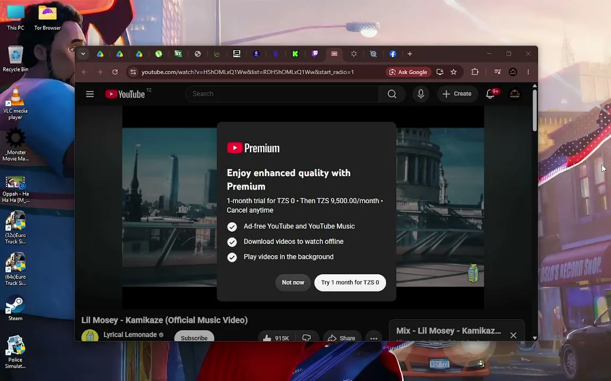Close the Mix playlist panel

[513, 335]
